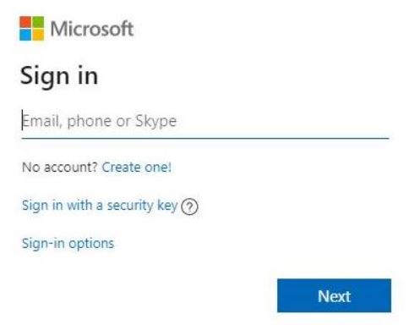This screenshot has width=409, height=325.
Task: Click the red square in Microsoft logo
Action: coord(25,22)
